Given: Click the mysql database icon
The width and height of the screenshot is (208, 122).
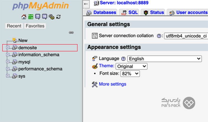Looking at the screenshot, I should [x=15, y=62].
